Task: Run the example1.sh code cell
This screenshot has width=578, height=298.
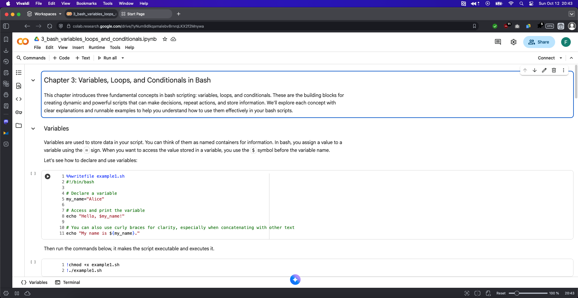Action: (48, 177)
